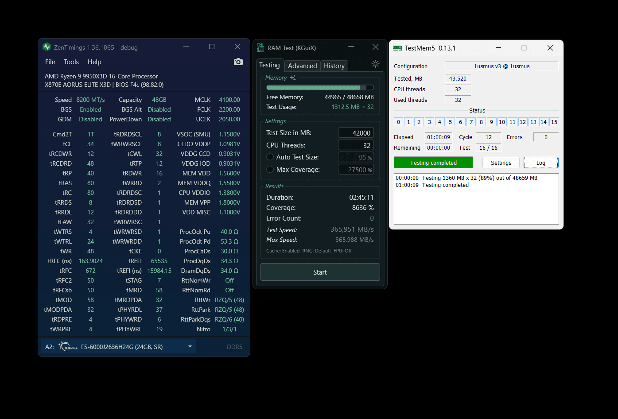Click the Error Count value 0 in RAM Test

[x=372, y=218]
